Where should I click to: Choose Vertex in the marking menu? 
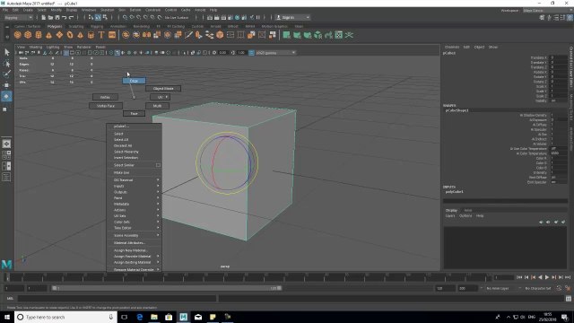click(105, 97)
